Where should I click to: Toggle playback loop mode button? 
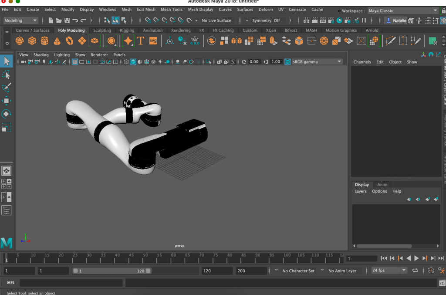(415, 271)
